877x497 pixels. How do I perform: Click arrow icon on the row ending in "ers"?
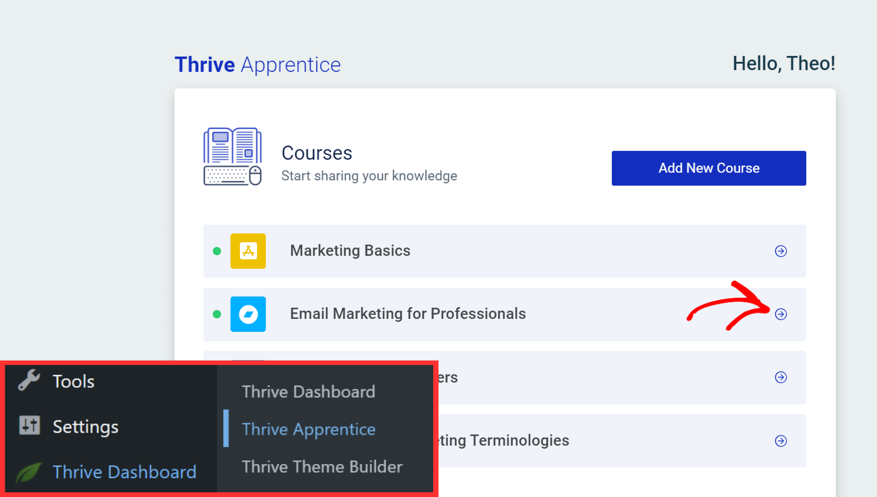click(781, 377)
